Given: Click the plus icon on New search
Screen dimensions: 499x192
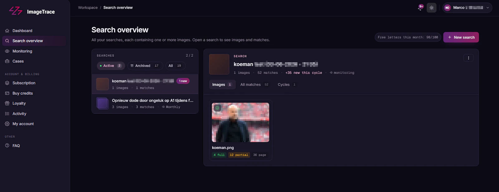Looking at the screenshot, I should pos(450,37).
